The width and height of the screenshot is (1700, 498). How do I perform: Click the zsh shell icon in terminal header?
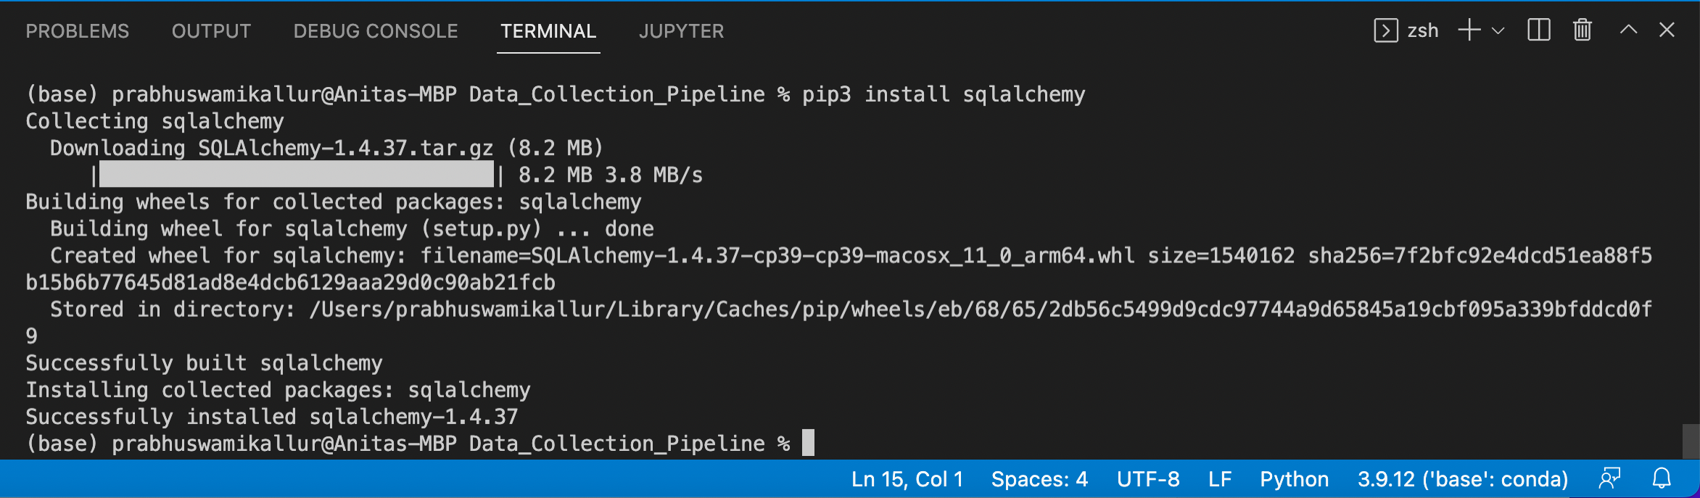tap(1387, 30)
